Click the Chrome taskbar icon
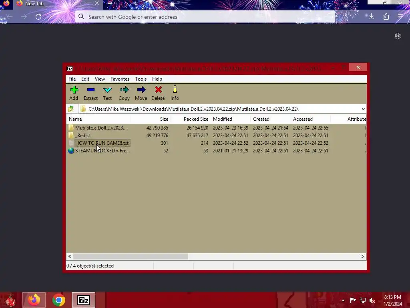The height and width of the screenshot is (308, 410). click(59, 300)
